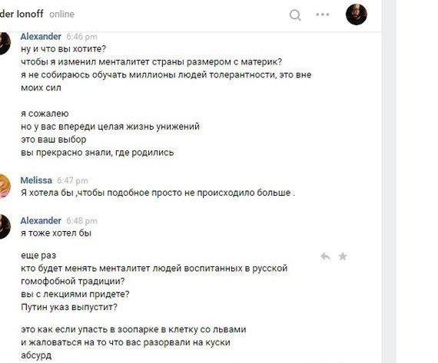The image size is (438, 363).
Task: Click the vertical scrollbar beside the chat
Action: coord(389,181)
